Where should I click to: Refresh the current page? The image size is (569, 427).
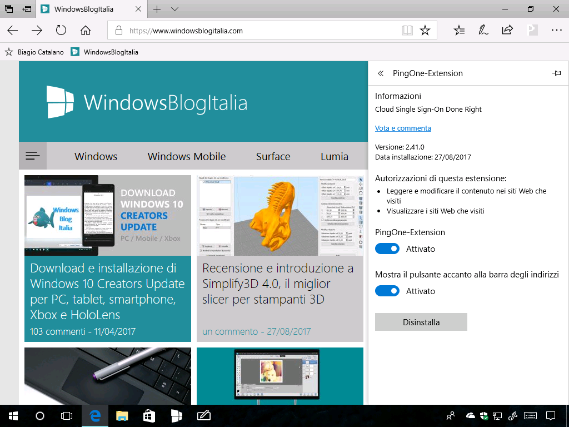click(61, 30)
